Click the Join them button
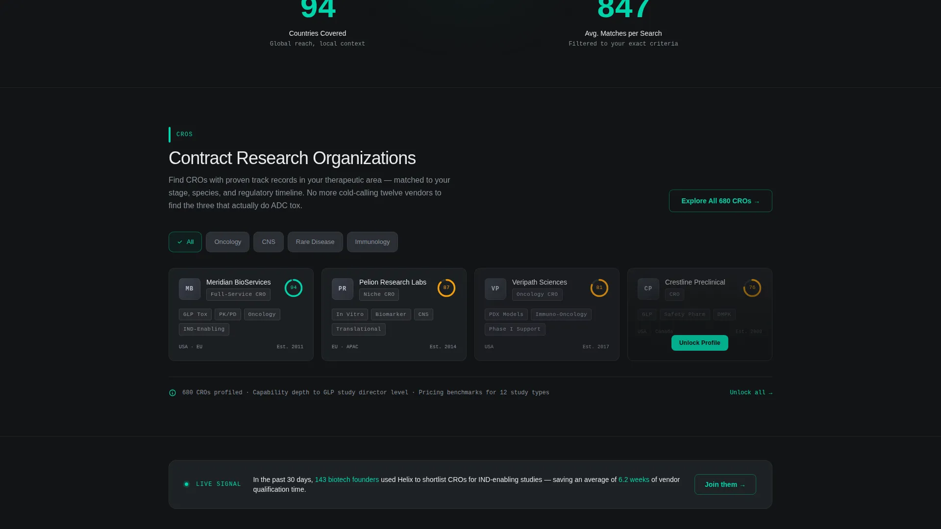This screenshot has height=529, width=941. 725,484
